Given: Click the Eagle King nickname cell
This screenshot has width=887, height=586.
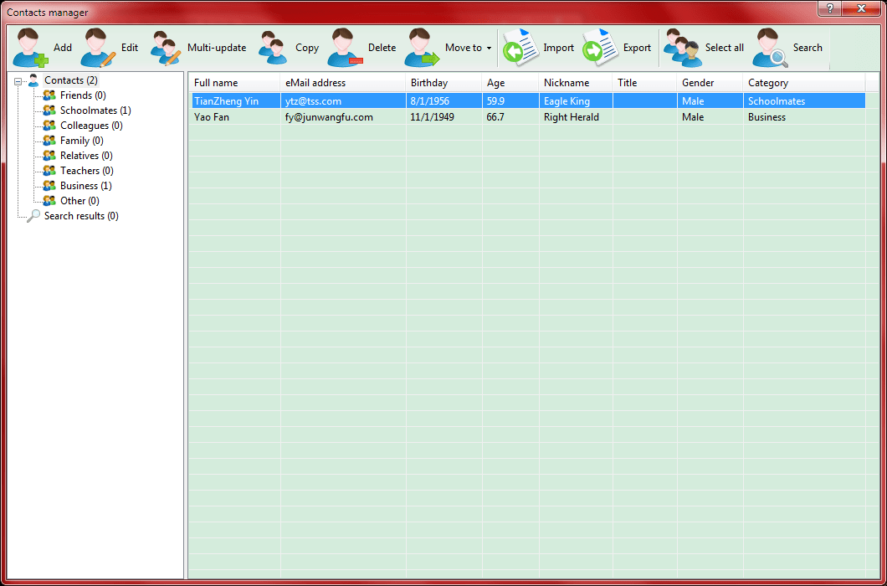Looking at the screenshot, I should coord(576,101).
